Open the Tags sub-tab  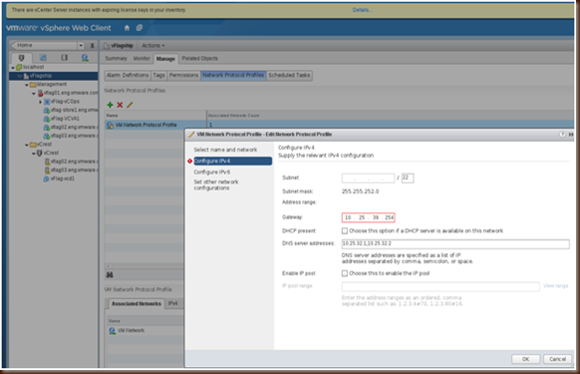pyautogui.click(x=158, y=75)
